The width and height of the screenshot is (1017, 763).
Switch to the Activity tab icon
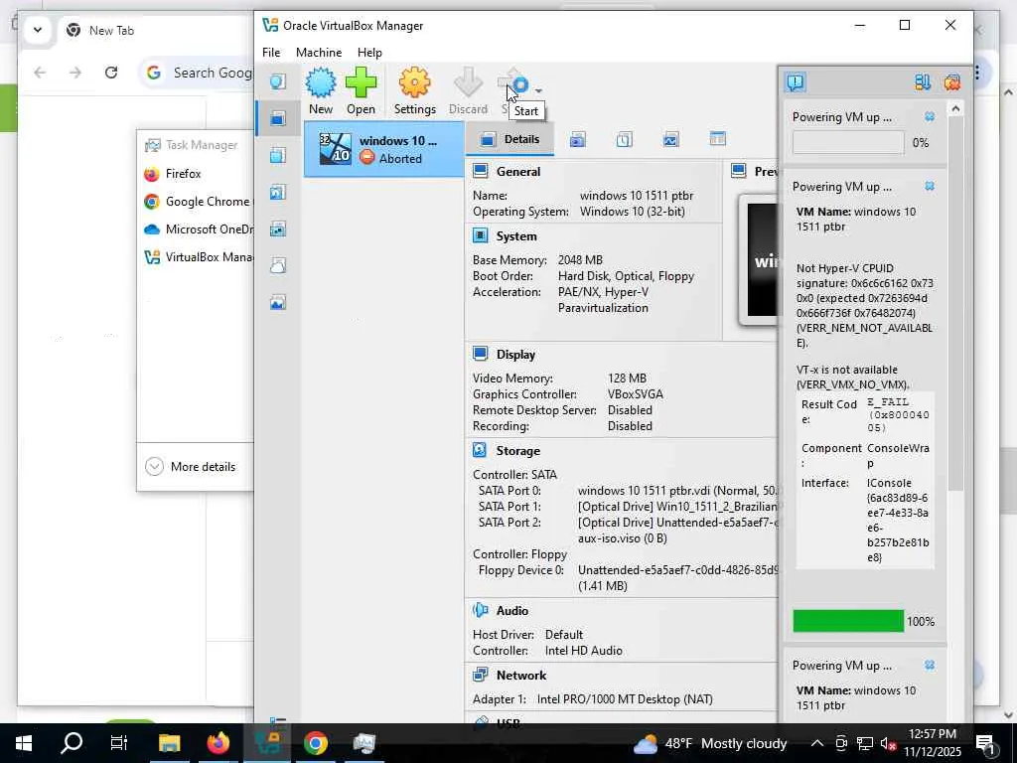coord(670,139)
